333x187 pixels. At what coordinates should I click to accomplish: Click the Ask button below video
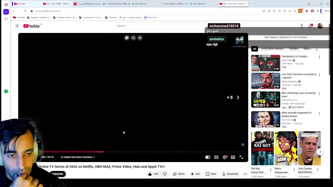[x=195, y=174]
